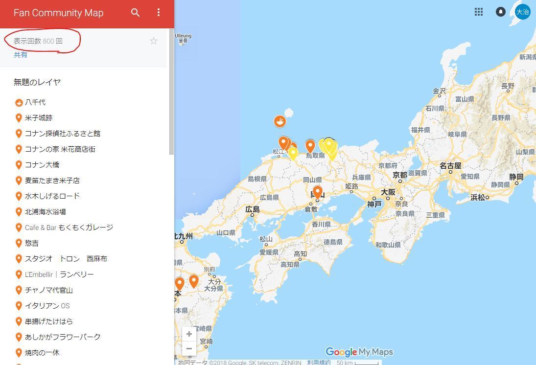
Task: Select 米子城跡 in the place list
Action: 39,118
